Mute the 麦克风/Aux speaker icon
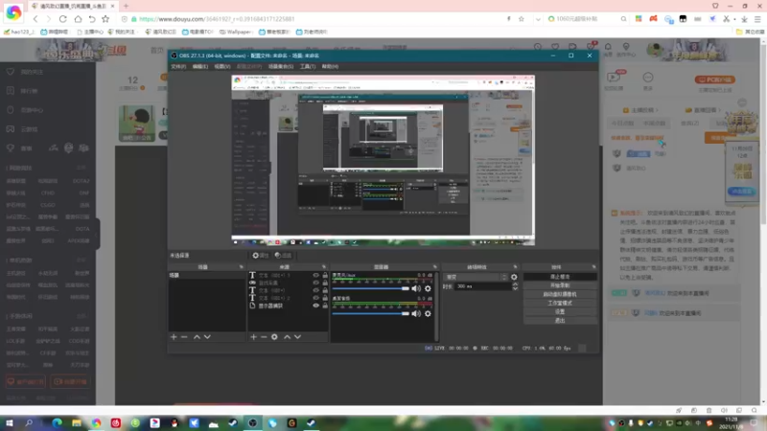The width and height of the screenshot is (767, 431). [x=416, y=288]
